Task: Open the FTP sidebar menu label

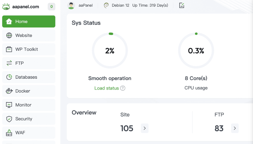Action: 19,63
